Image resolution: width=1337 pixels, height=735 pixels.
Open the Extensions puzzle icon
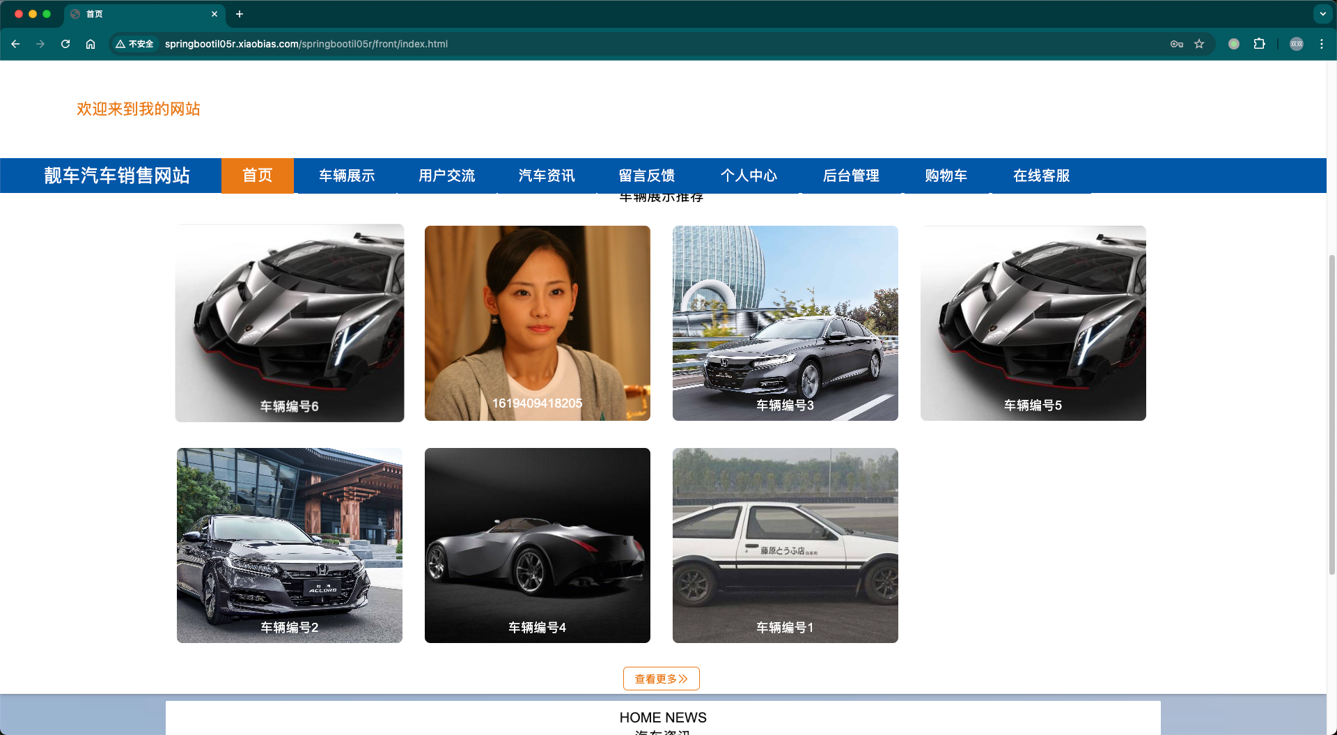(1259, 44)
